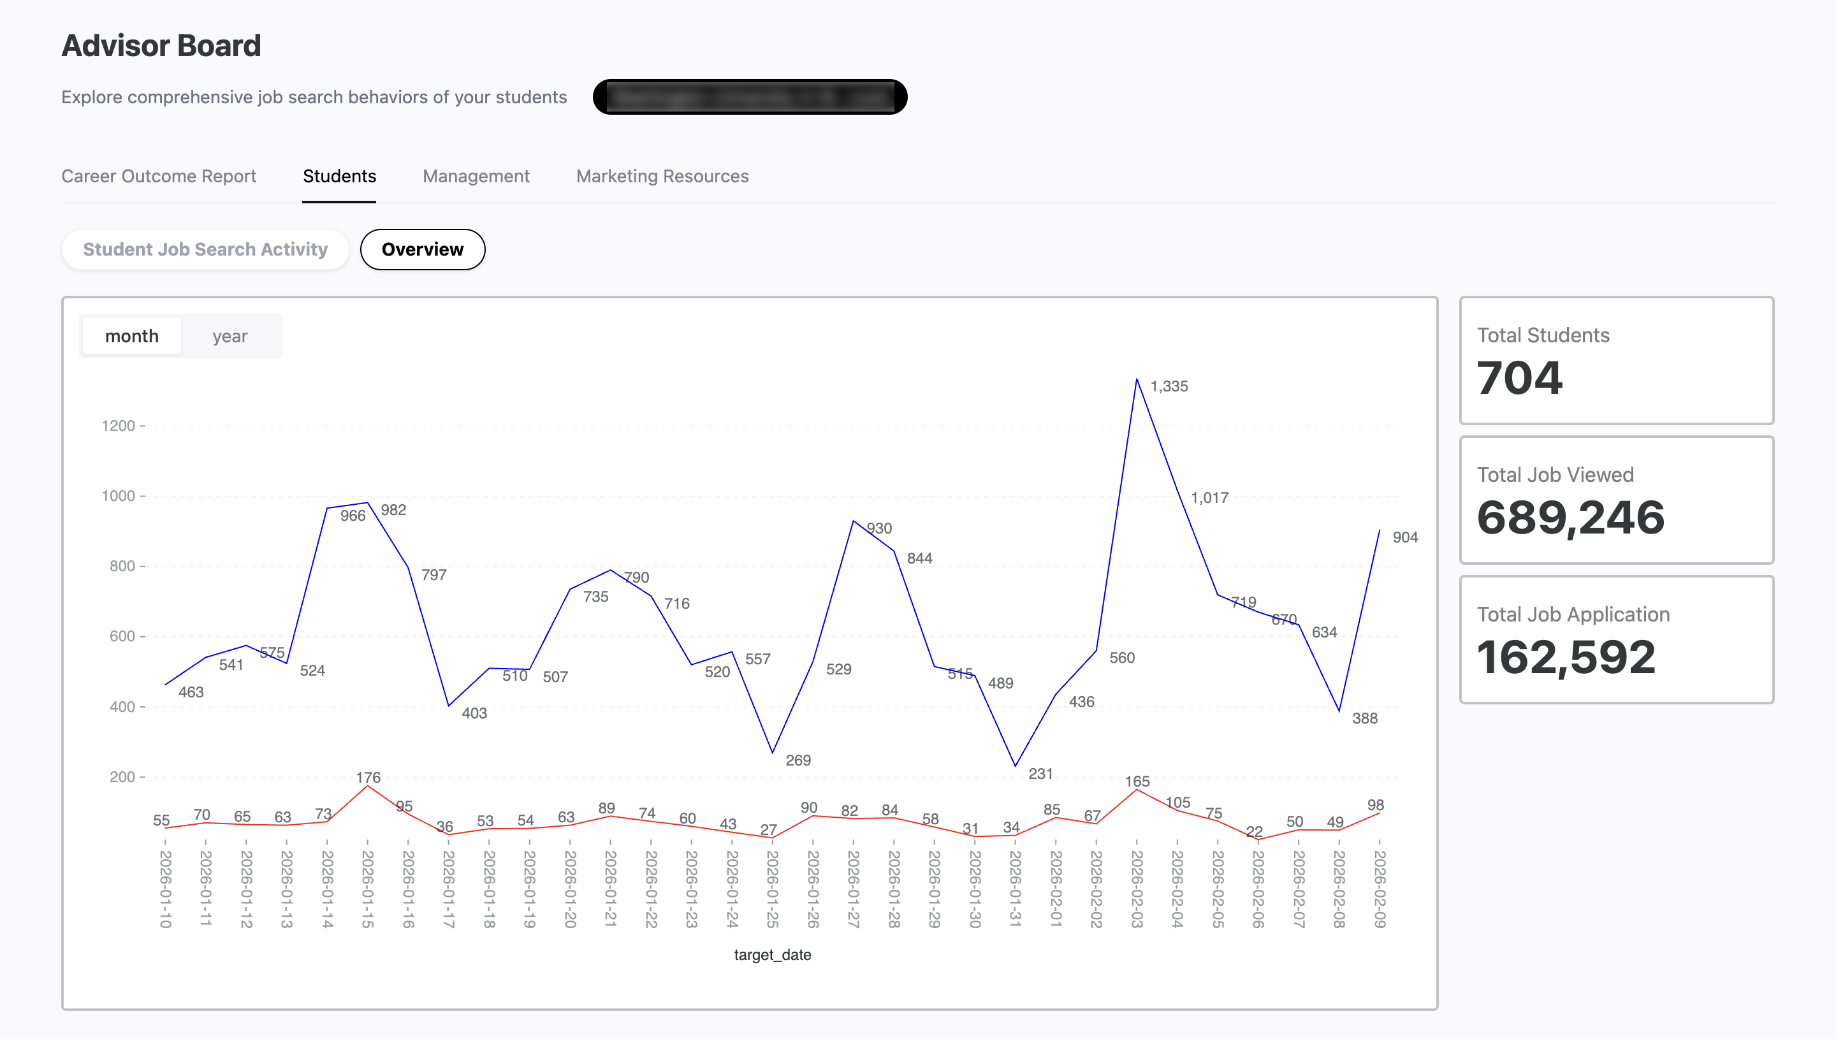The width and height of the screenshot is (1836, 1039).
Task: Select the Total Job Viewed card
Action: click(1615, 500)
